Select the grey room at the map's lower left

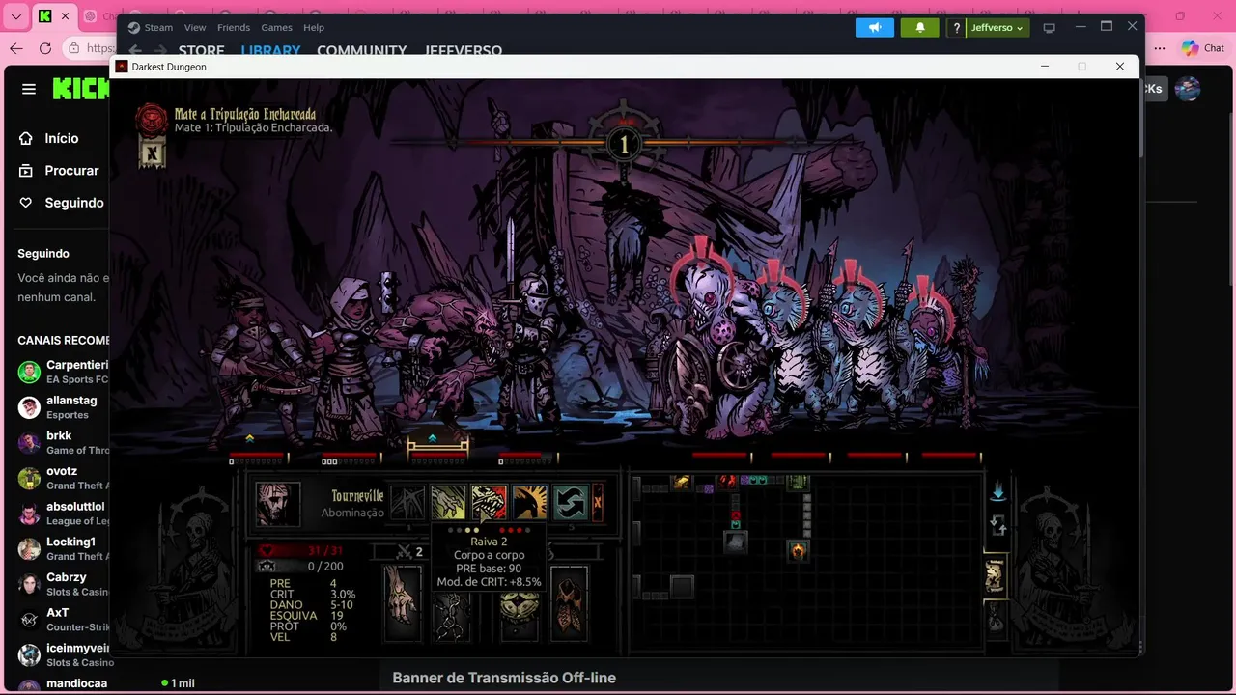(x=682, y=586)
